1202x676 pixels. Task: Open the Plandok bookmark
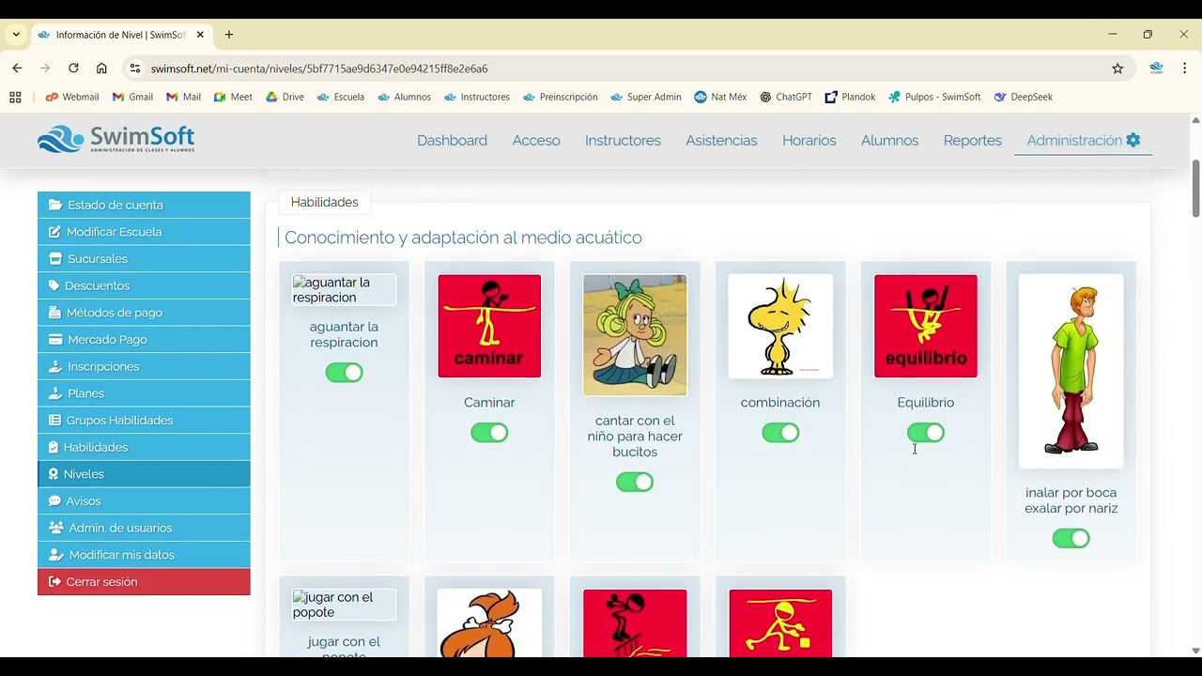click(x=850, y=97)
